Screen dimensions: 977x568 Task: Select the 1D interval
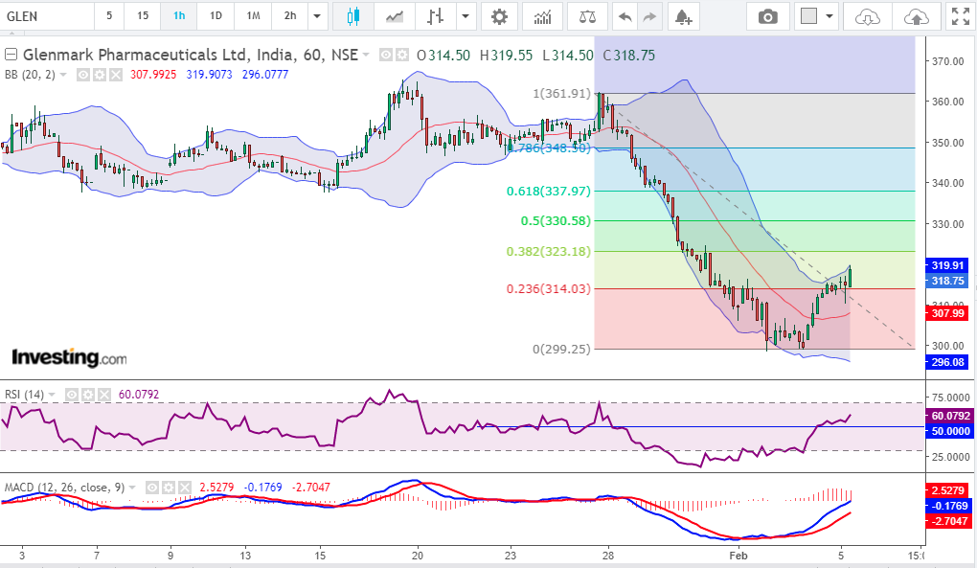coord(216,16)
